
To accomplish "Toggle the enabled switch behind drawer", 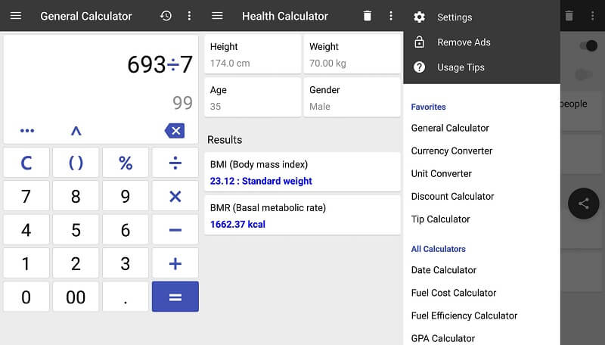I will pos(588,46).
